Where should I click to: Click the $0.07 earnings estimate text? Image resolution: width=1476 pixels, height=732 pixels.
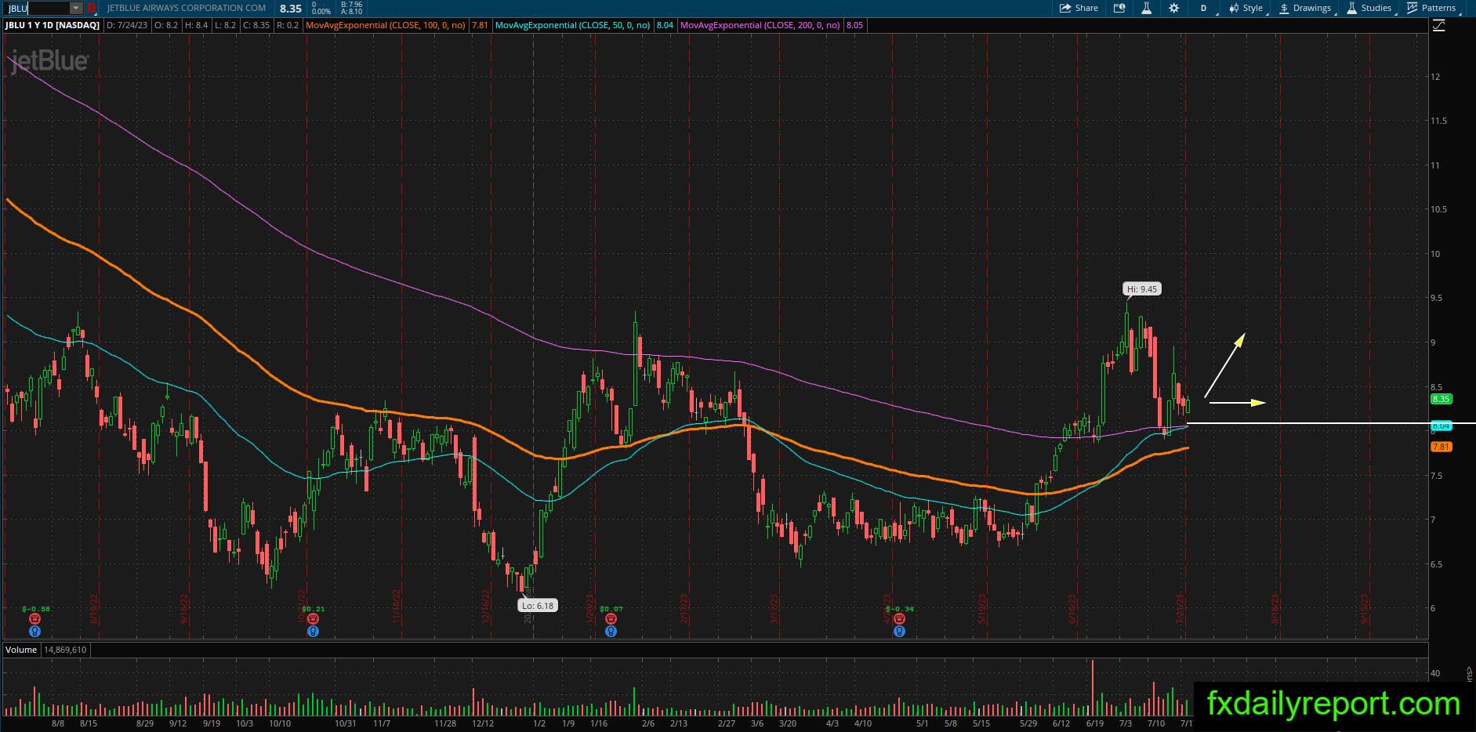click(611, 609)
